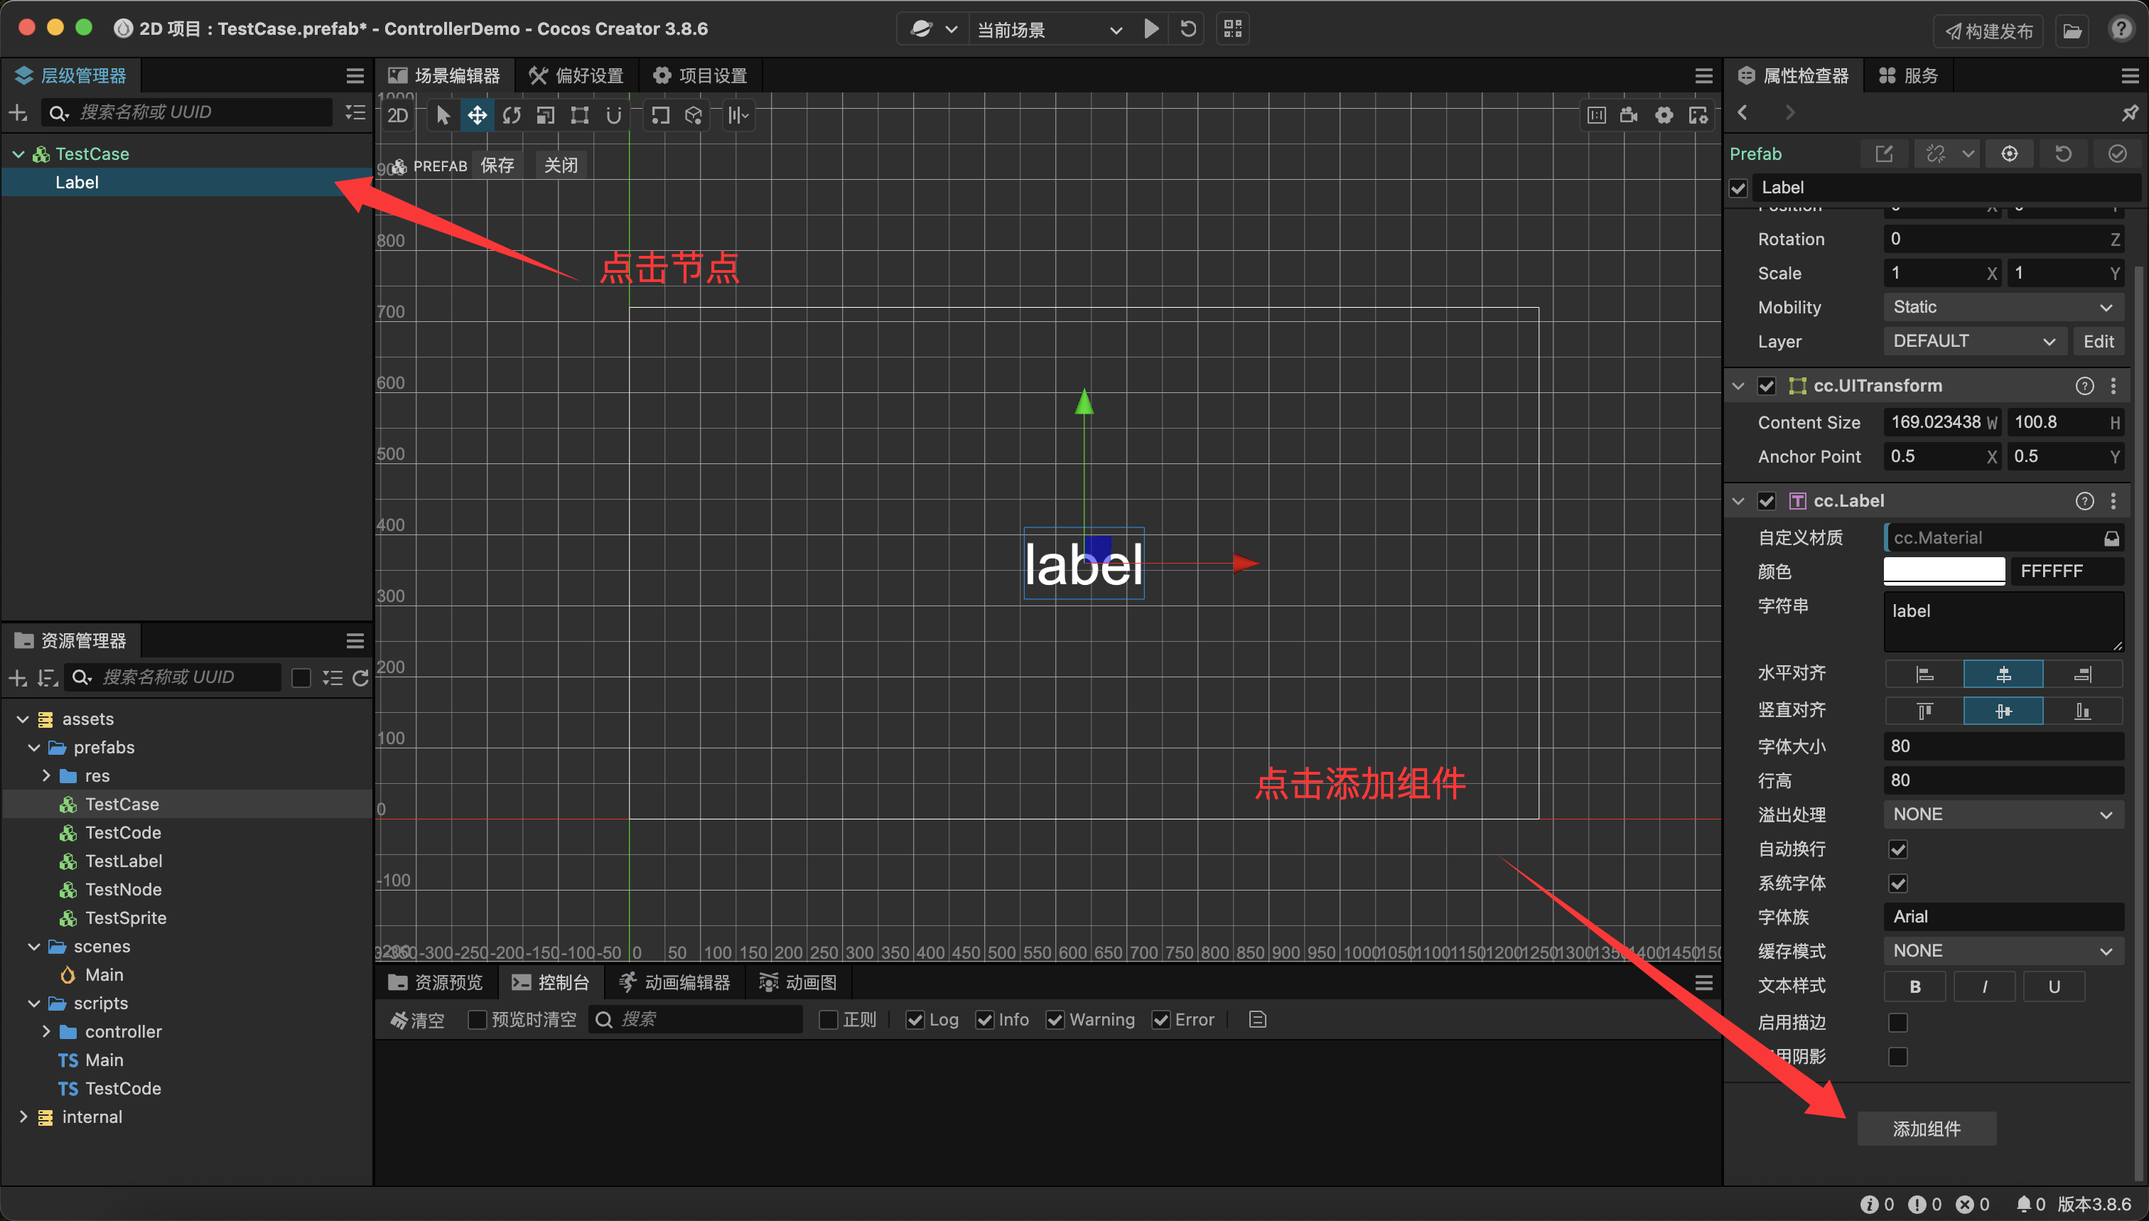The width and height of the screenshot is (2149, 1221).
Task: Set horizontal alignment to left
Action: click(x=1924, y=674)
